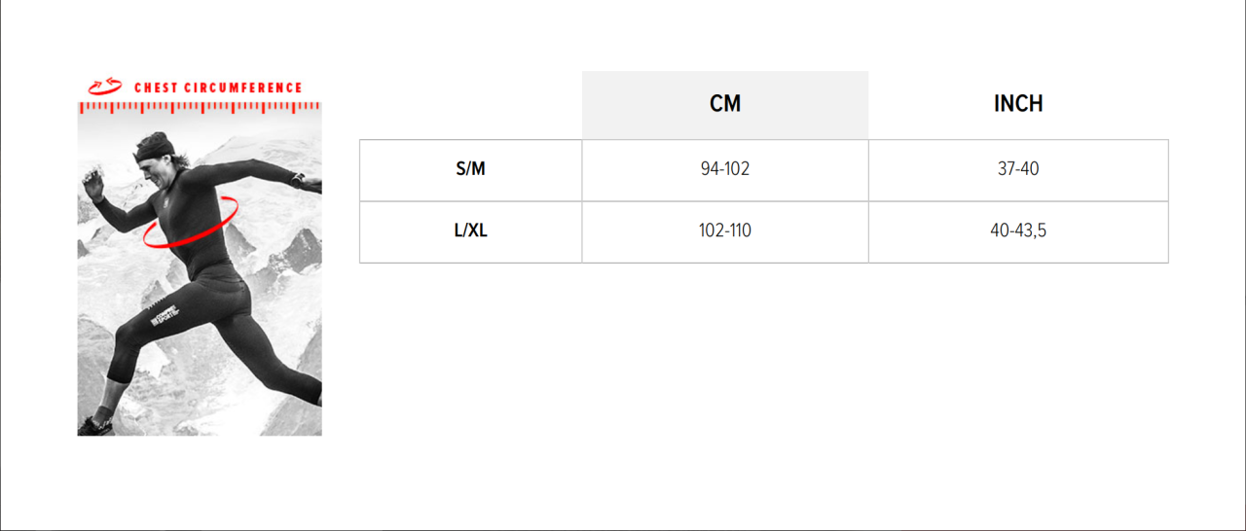Image resolution: width=1246 pixels, height=531 pixels.
Task: Click the Compressport logo on the tights
Action: pos(165,317)
